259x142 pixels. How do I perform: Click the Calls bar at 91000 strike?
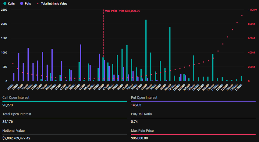[127, 63]
